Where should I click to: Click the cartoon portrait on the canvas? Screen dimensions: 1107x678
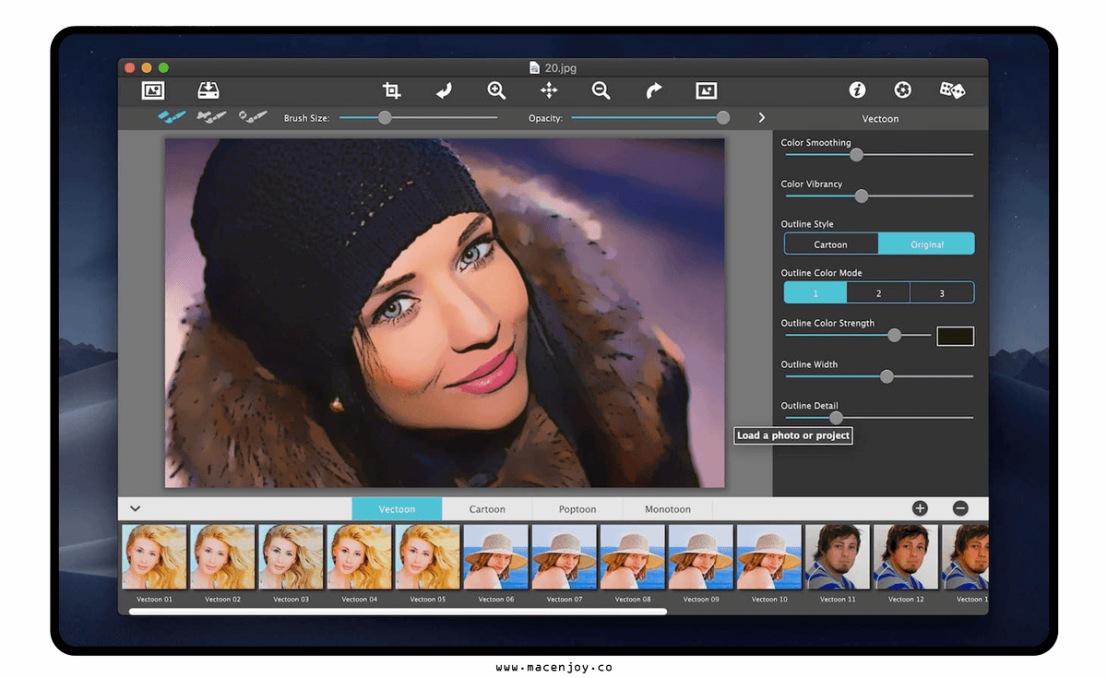(445, 313)
